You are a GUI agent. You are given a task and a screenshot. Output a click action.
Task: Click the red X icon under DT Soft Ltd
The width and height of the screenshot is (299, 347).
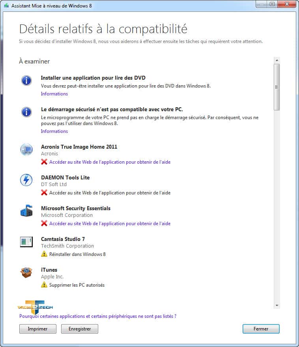click(44, 193)
